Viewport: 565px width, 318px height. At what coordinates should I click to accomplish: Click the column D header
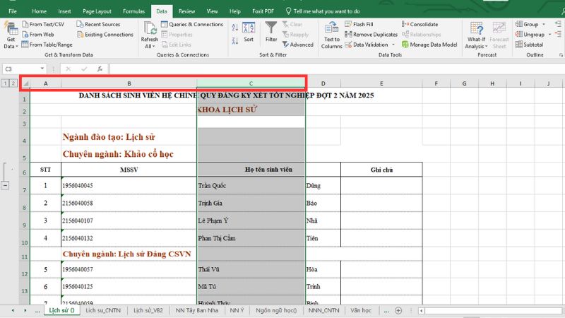point(323,83)
